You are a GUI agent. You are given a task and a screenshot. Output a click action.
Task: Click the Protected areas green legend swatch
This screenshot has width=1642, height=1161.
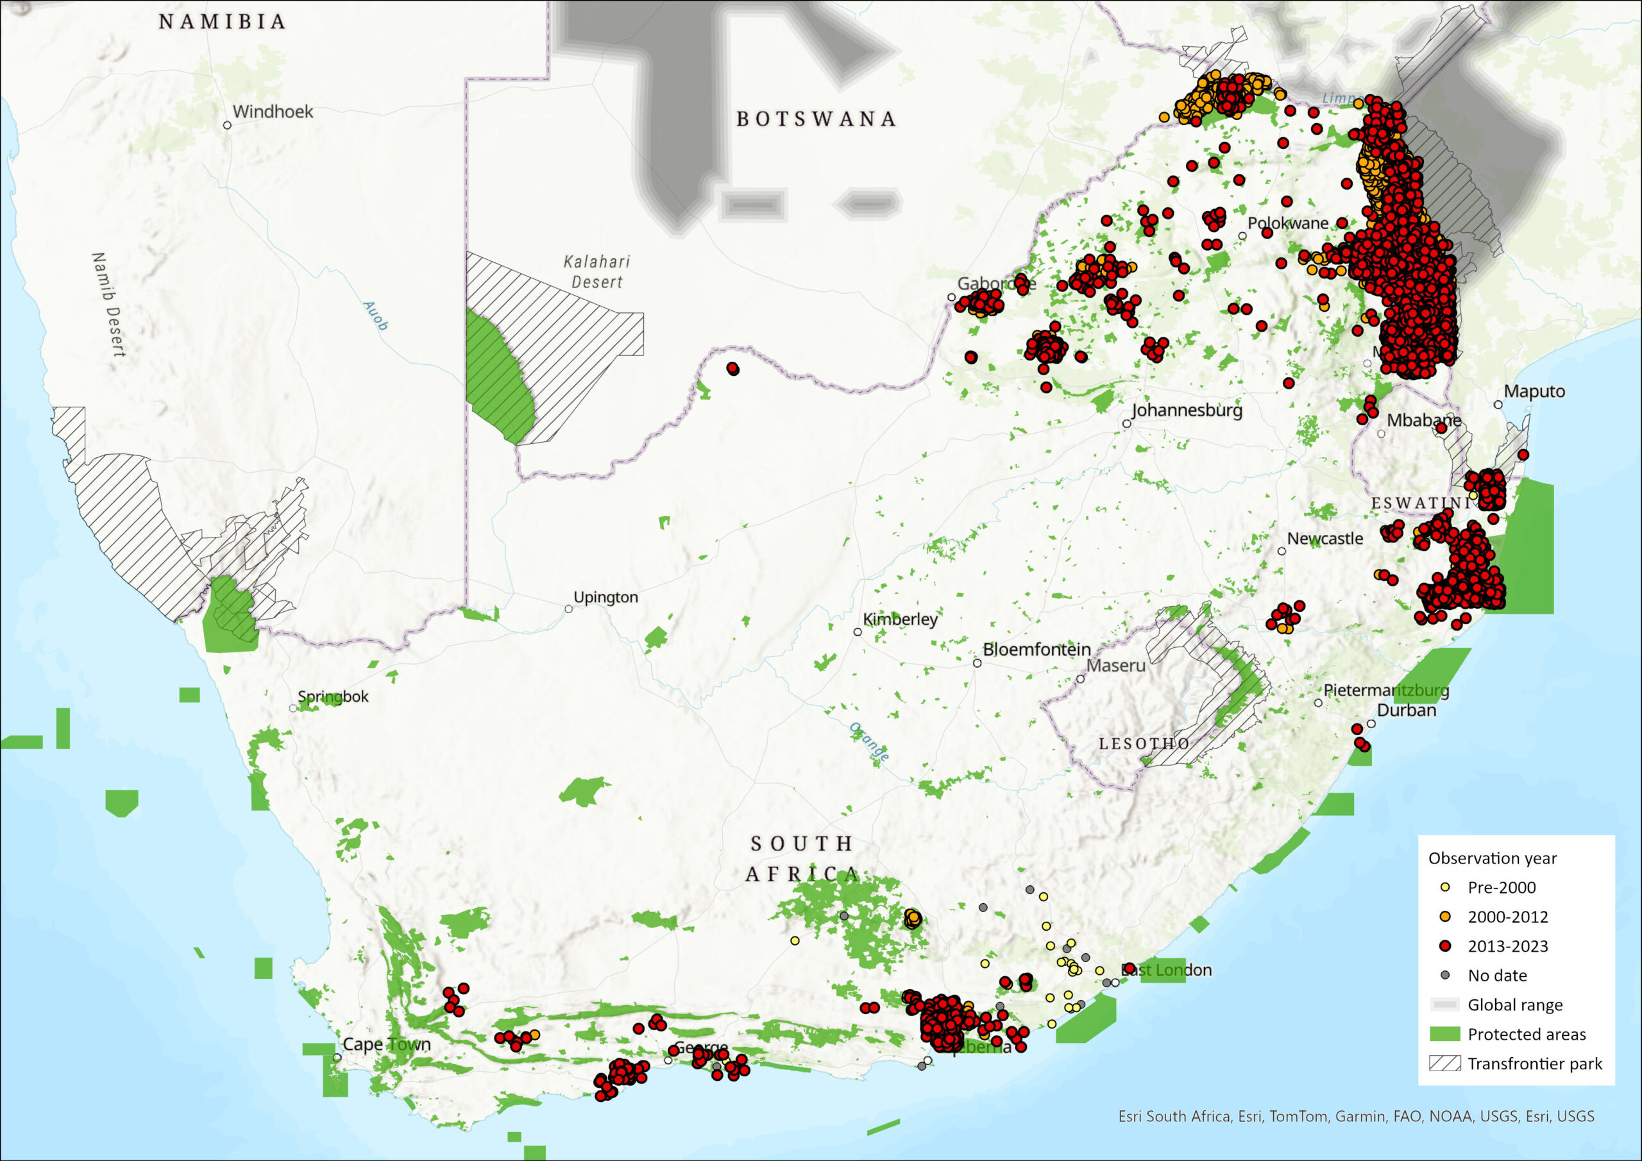(1444, 1033)
